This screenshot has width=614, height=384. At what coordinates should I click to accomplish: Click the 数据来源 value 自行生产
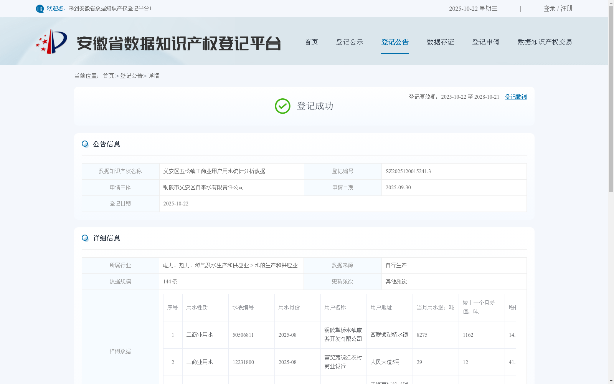click(396, 265)
